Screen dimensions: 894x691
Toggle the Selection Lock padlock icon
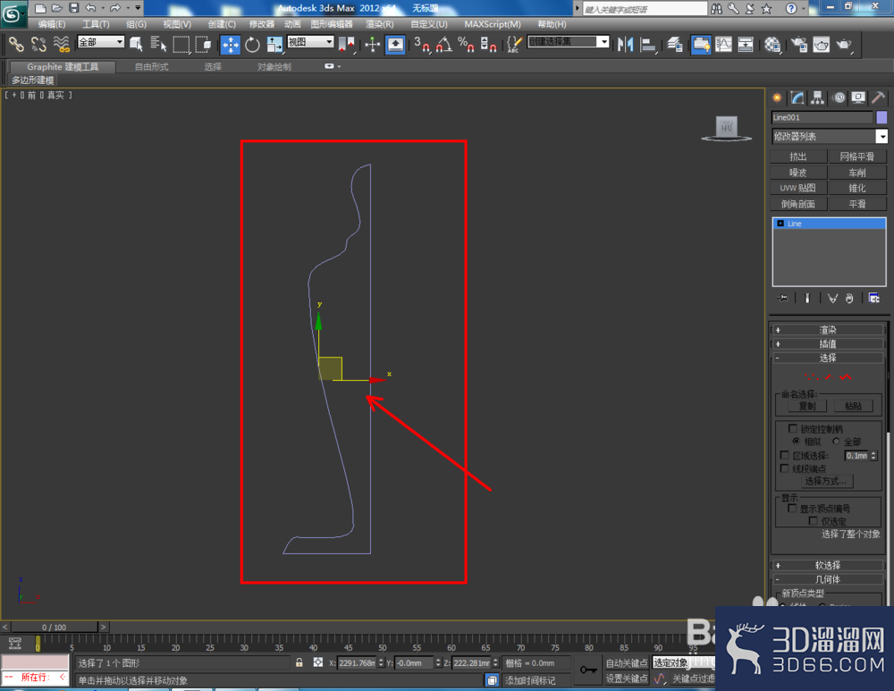[x=299, y=662]
